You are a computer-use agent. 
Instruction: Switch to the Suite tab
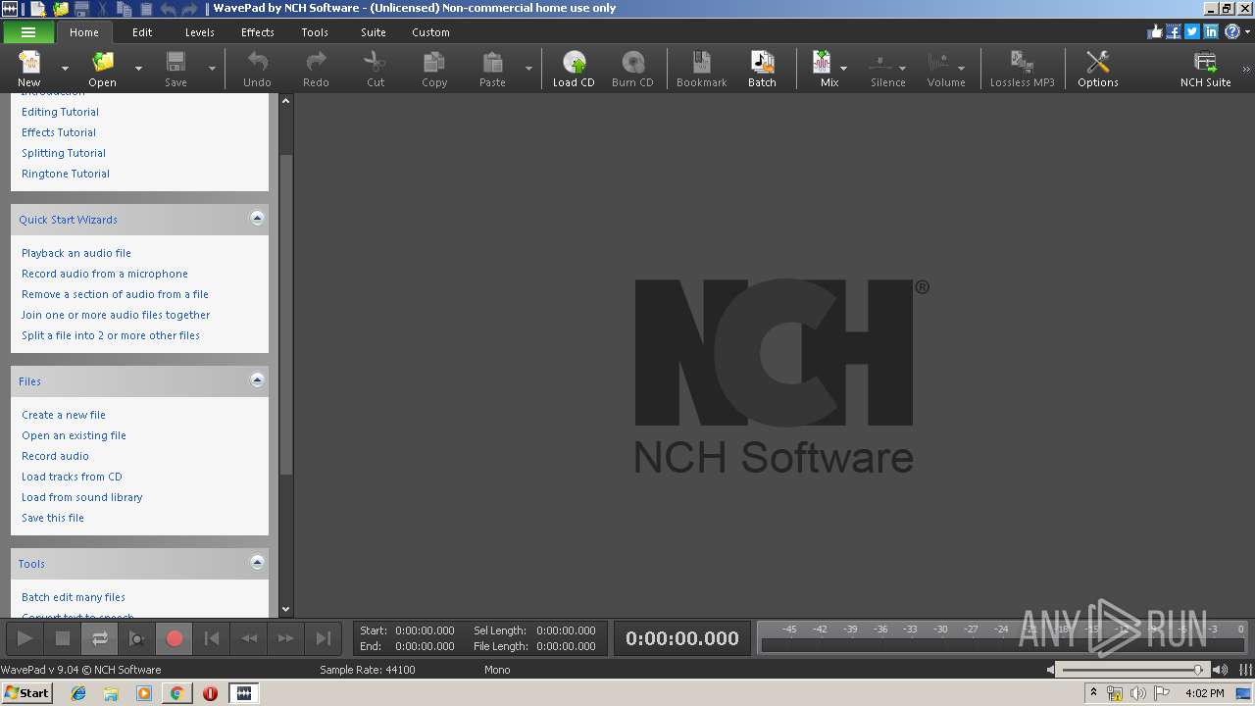coord(374,32)
